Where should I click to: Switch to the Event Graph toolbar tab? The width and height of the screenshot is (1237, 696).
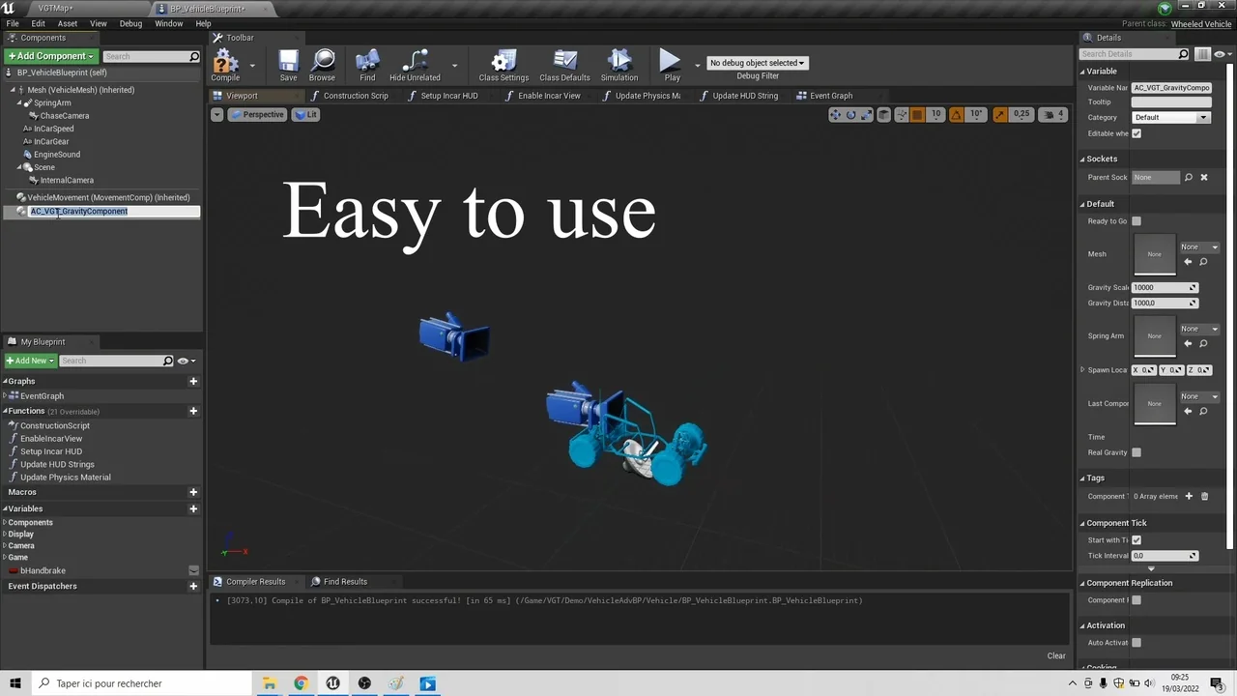[x=831, y=95]
